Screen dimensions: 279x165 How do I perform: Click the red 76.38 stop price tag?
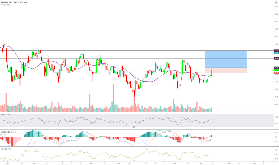276,73
